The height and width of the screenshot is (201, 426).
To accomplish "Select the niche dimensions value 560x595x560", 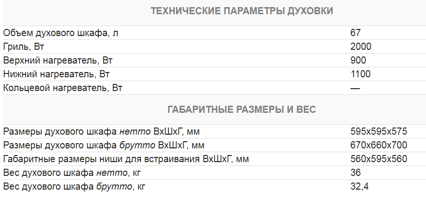I will coord(379,159).
